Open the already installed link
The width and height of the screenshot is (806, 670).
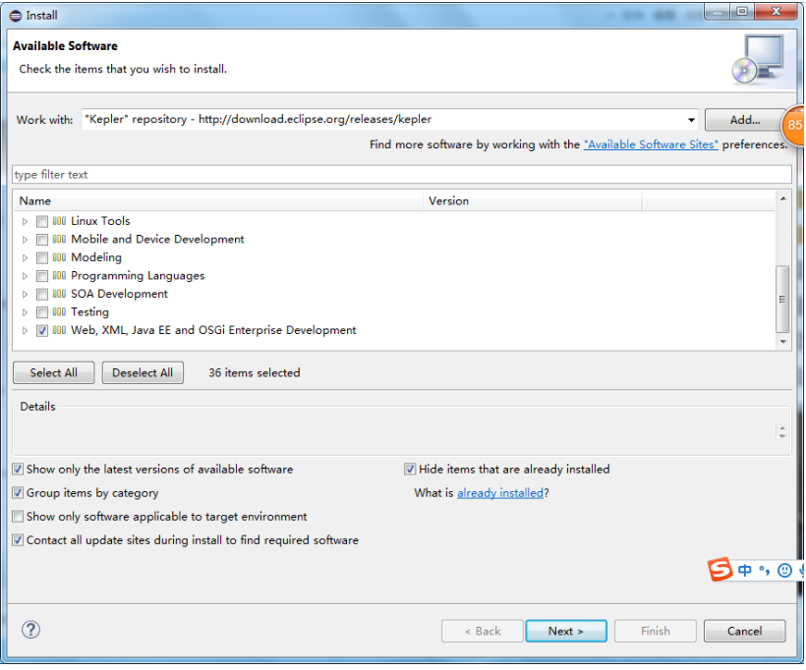pos(500,493)
